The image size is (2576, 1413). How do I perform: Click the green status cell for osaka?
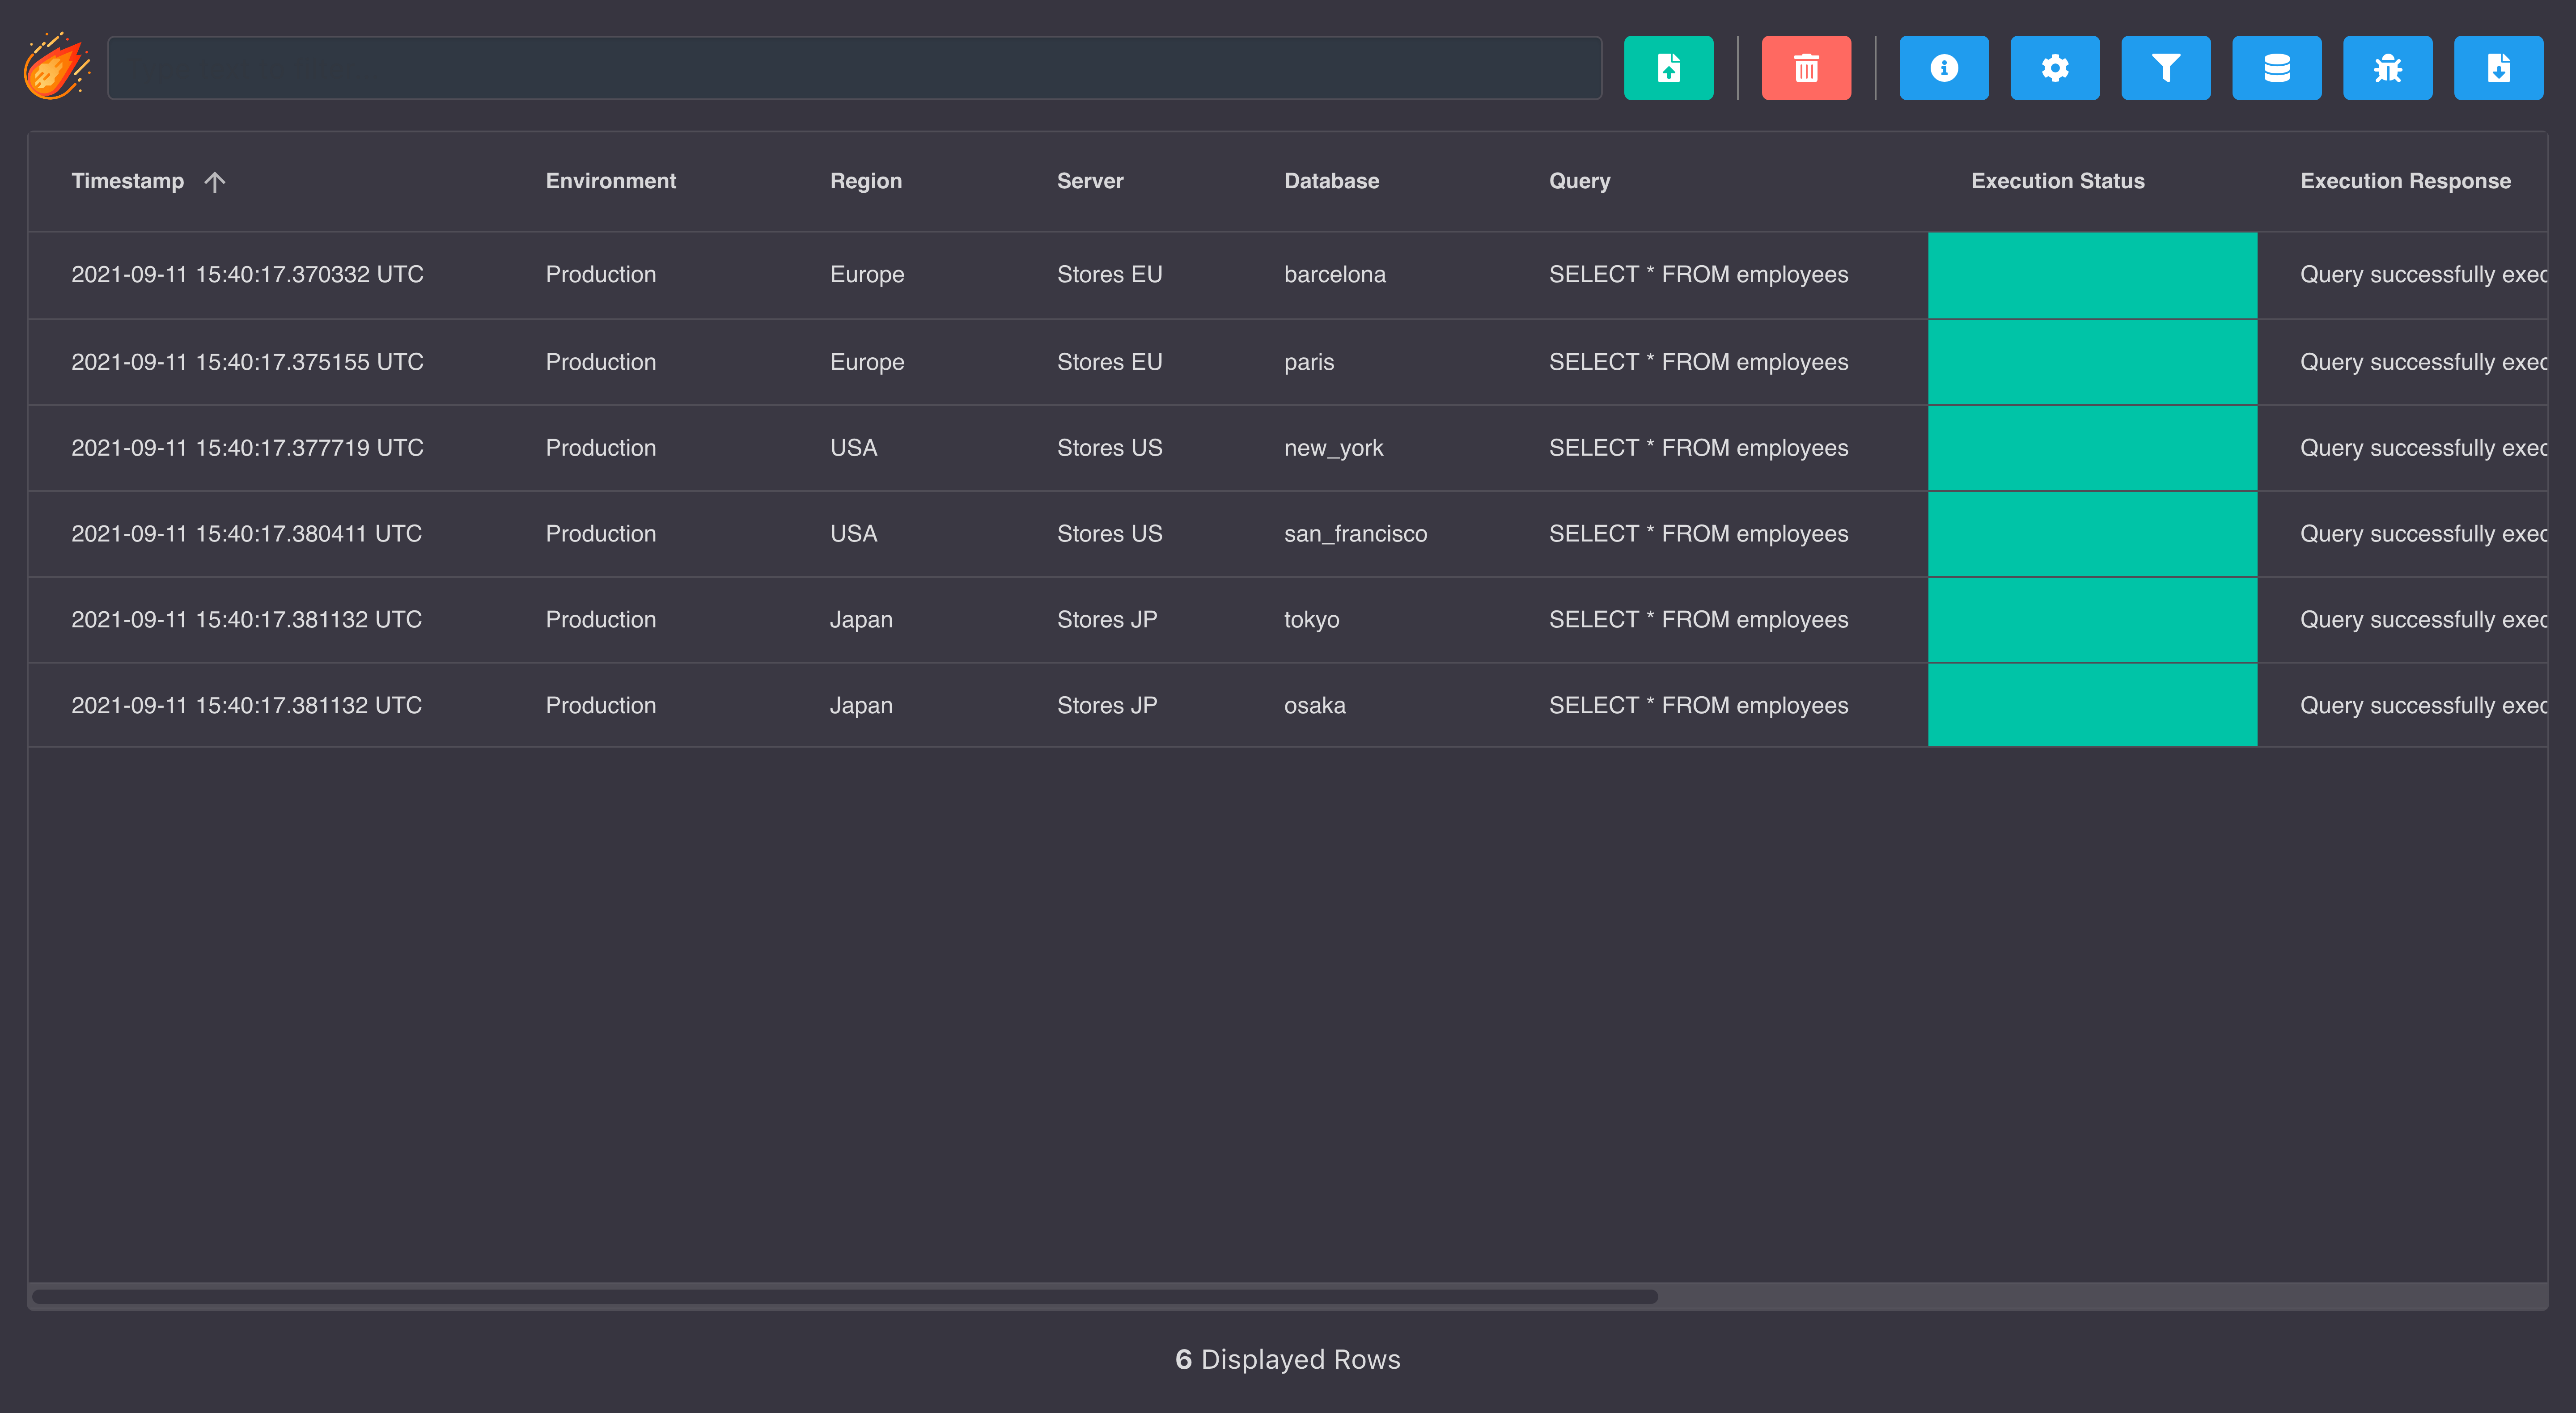coord(2092,705)
